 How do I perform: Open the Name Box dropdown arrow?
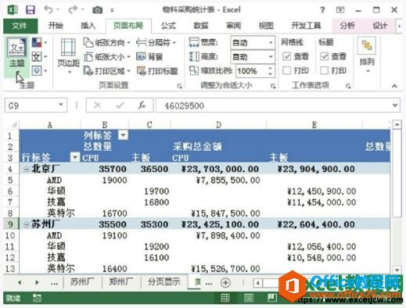pyautogui.click(x=61, y=105)
